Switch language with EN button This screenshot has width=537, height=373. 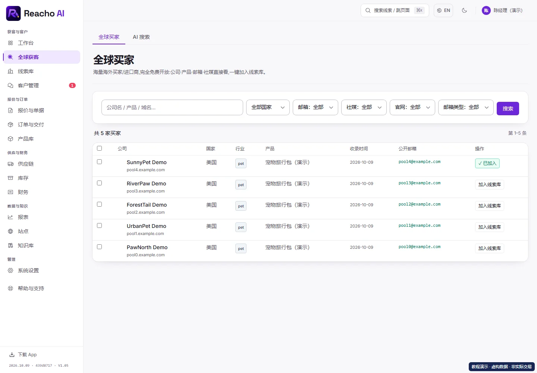click(443, 10)
